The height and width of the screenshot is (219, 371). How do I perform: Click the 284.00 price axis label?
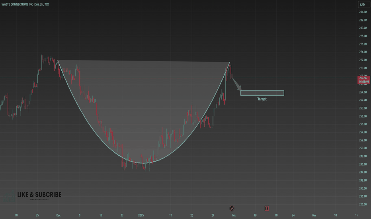coord(363,12)
